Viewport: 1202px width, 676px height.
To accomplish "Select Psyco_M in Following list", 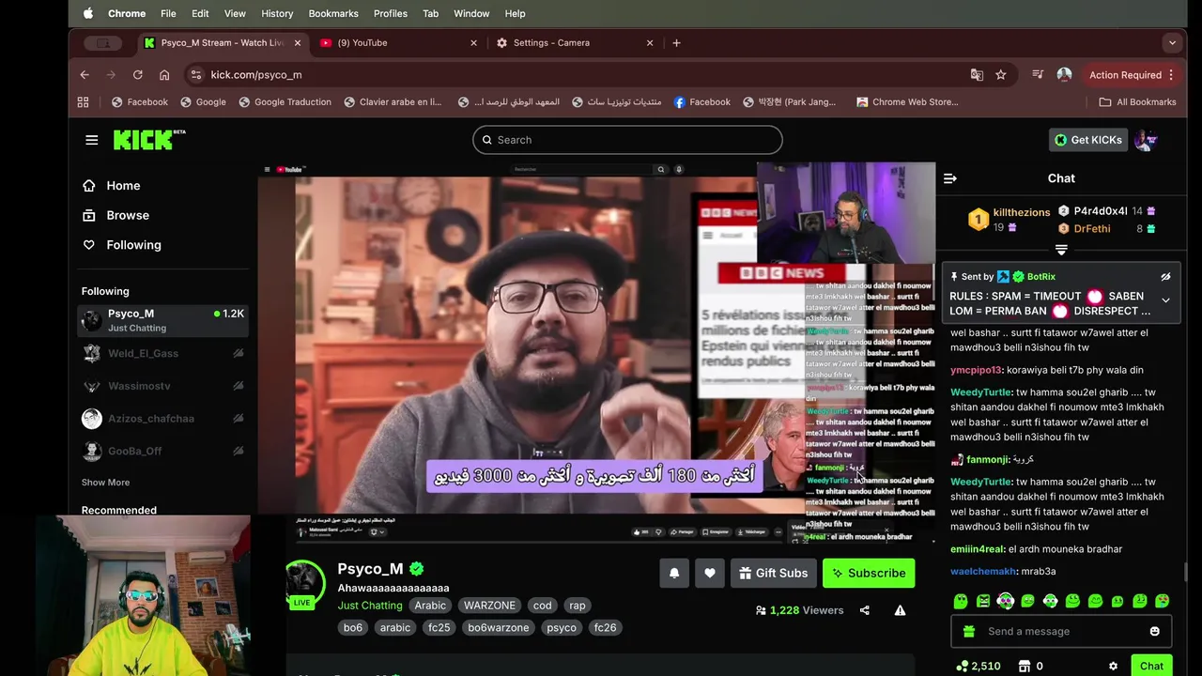I will [x=163, y=320].
